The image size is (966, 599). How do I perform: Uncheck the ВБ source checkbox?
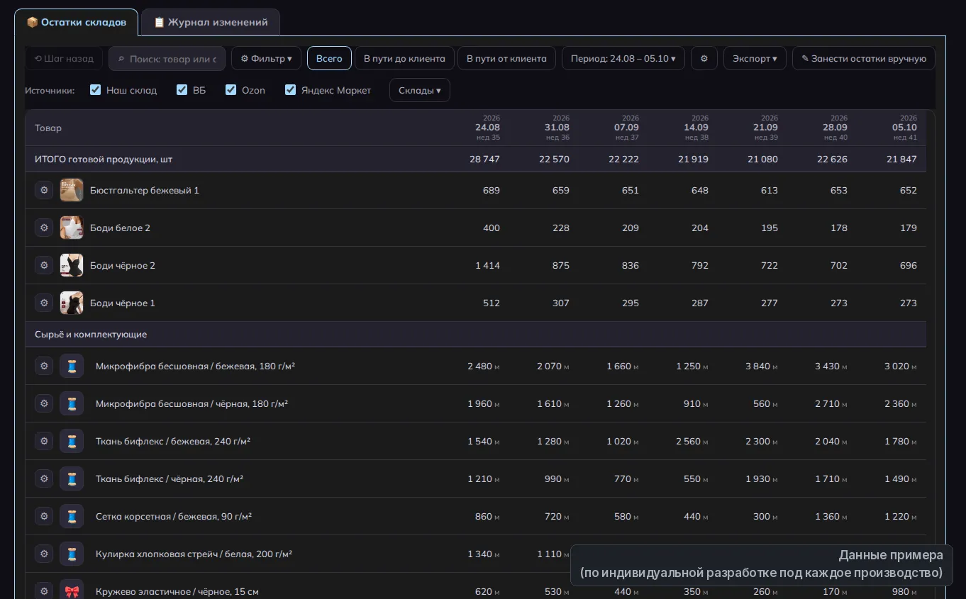pyautogui.click(x=182, y=90)
